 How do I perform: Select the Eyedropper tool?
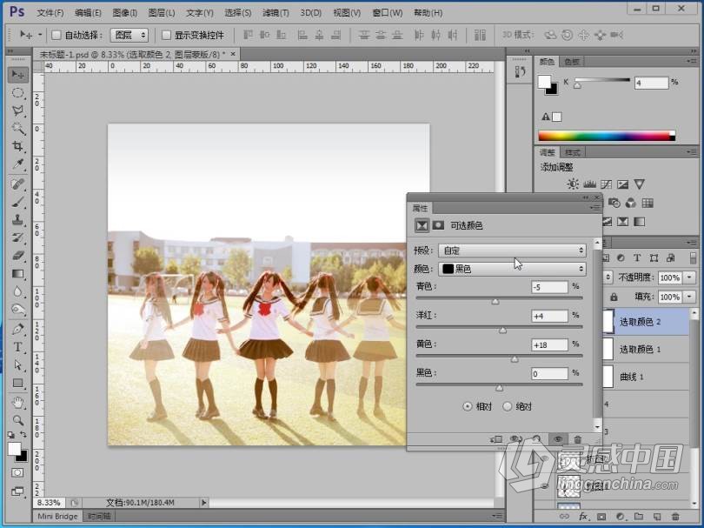(x=18, y=164)
